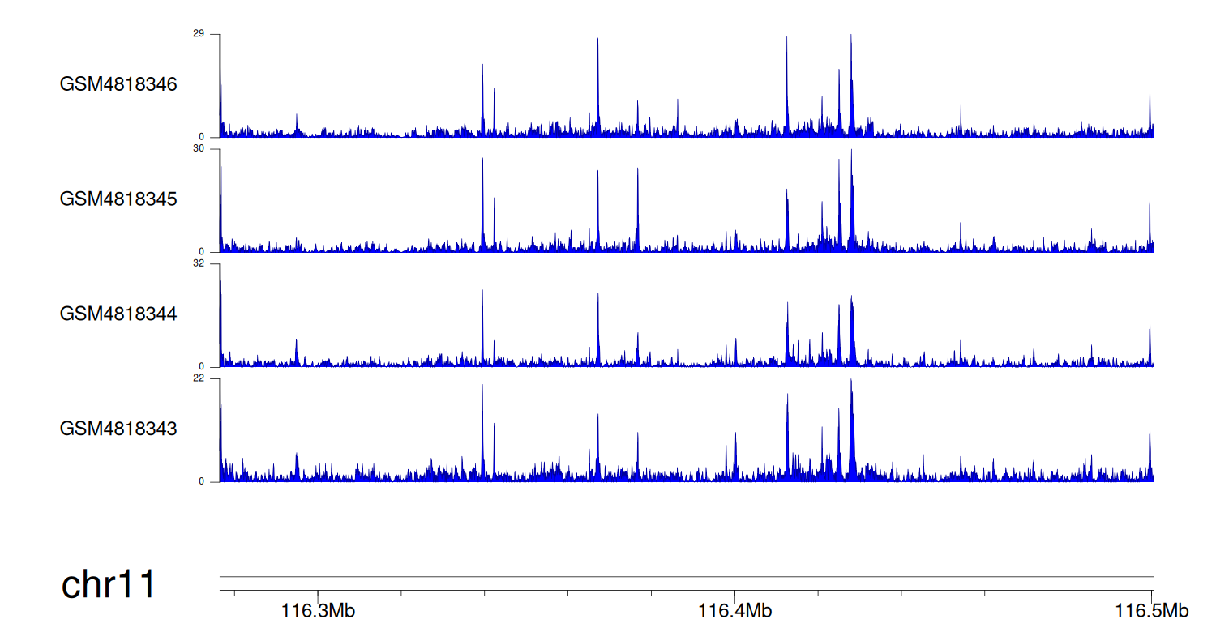Select the 116.3Mb axis position label
Screen dimensions: 1216x632
pyautogui.click(x=318, y=611)
